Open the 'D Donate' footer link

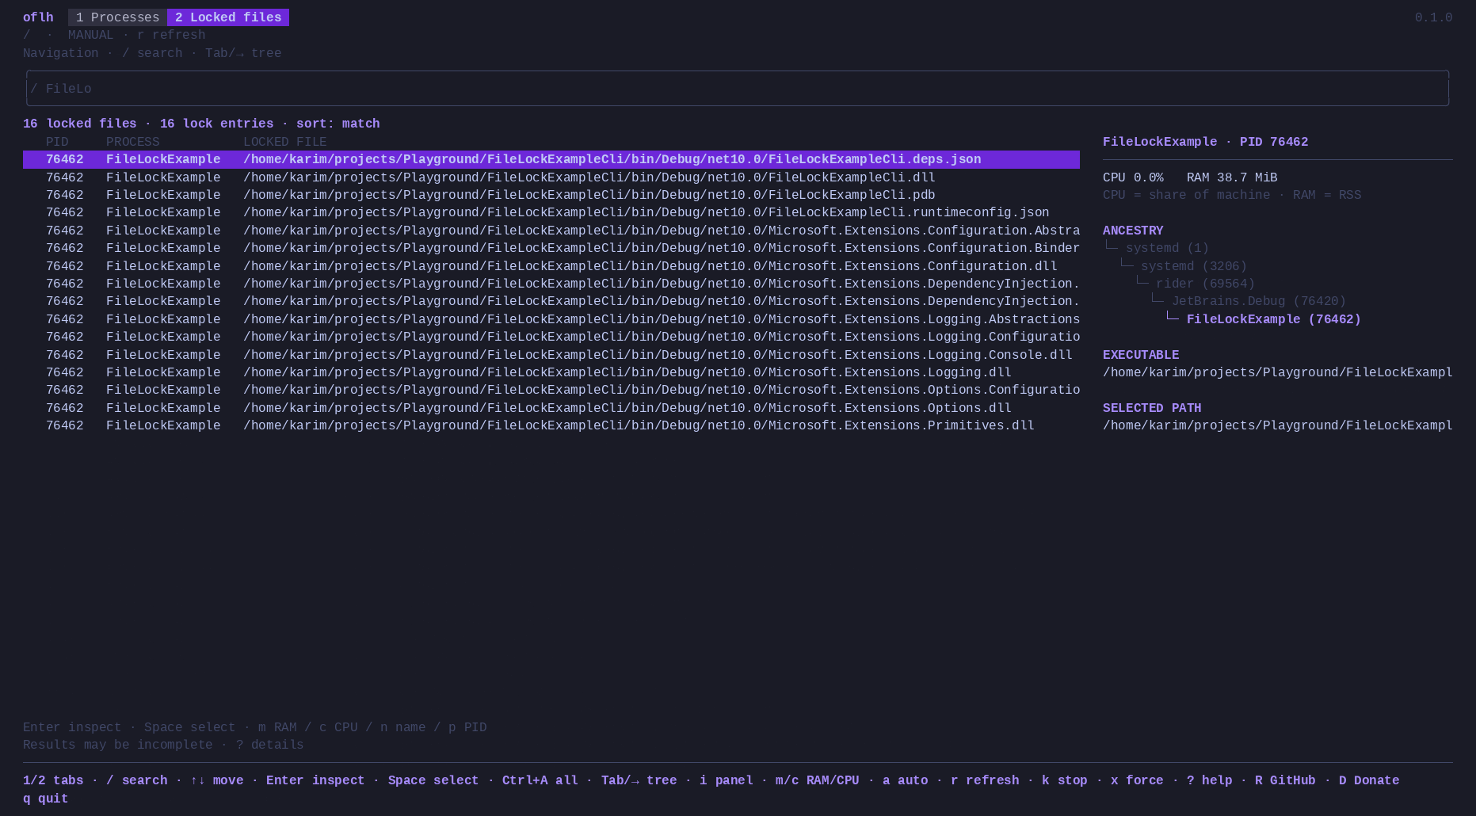pyautogui.click(x=1369, y=780)
